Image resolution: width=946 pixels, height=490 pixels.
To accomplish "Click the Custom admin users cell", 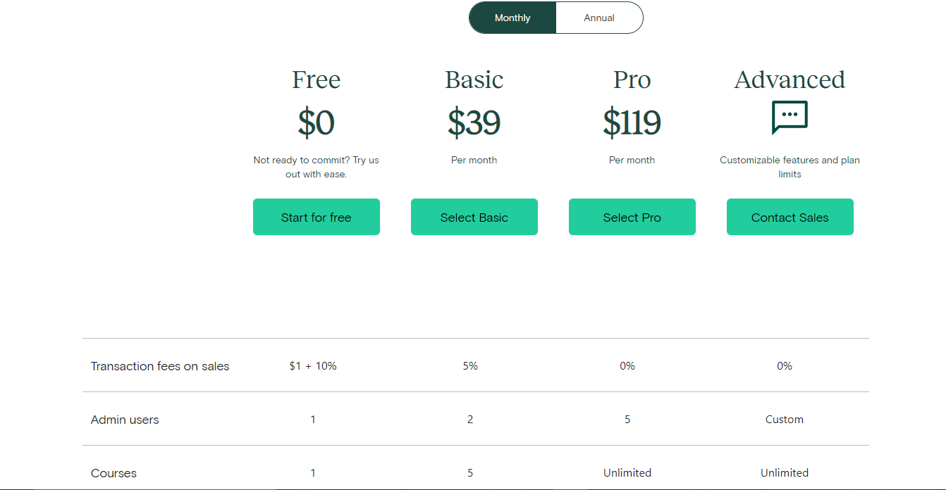I will (784, 420).
